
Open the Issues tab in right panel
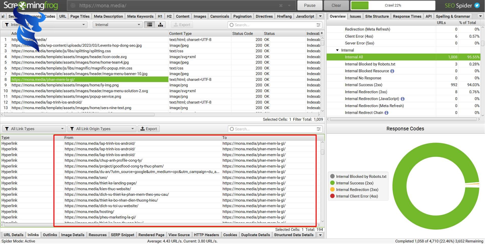point(355,16)
